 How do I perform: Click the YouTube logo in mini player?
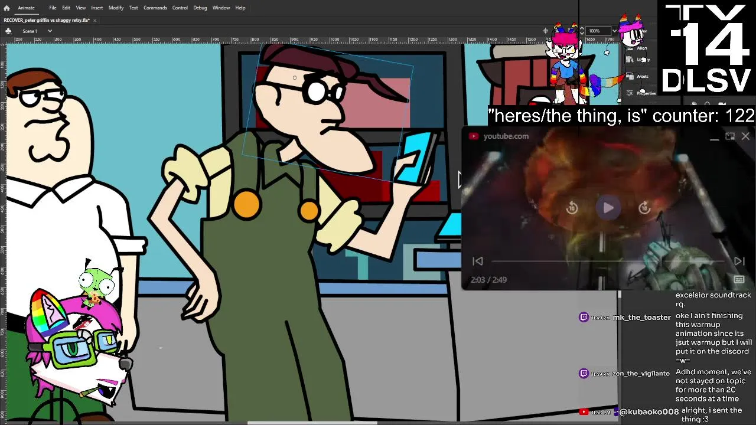coord(474,136)
